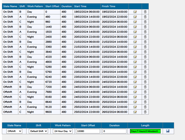Delete the row with start offset 5760

(x=145, y=72)
